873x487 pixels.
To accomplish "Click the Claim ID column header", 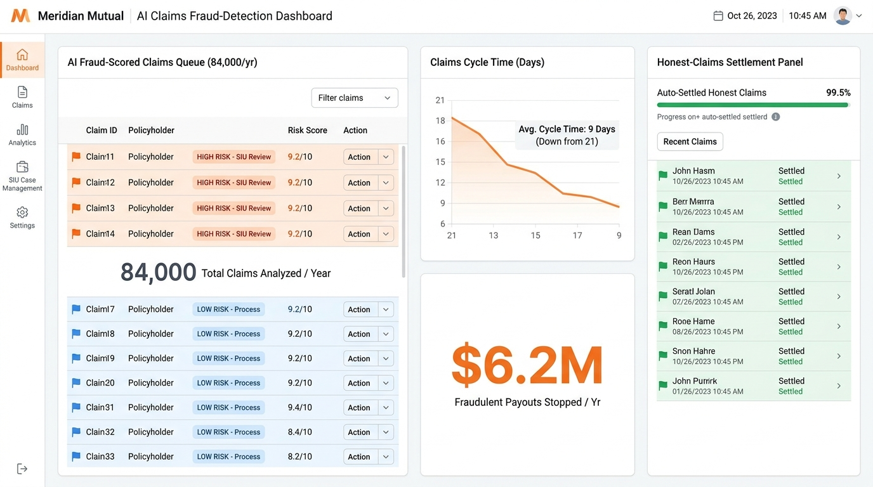I will (x=102, y=130).
